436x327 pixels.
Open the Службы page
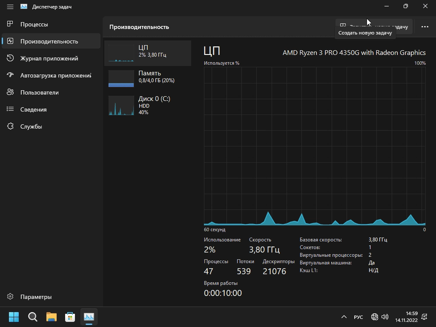point(51,126)
